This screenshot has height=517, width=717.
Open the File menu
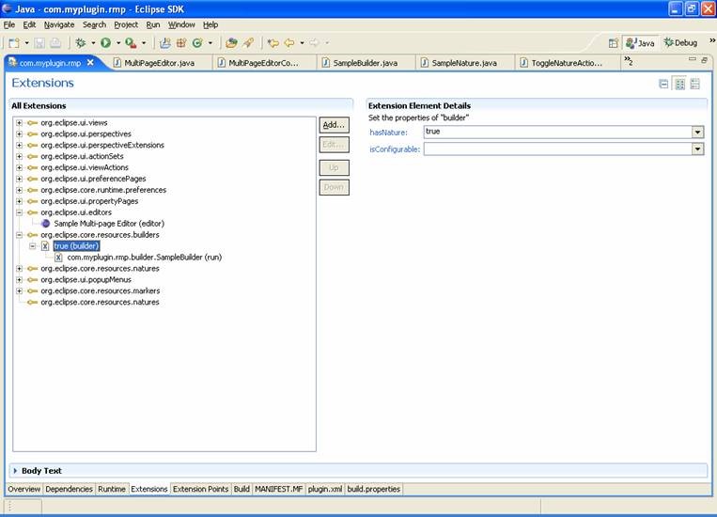tap(9, 24)
